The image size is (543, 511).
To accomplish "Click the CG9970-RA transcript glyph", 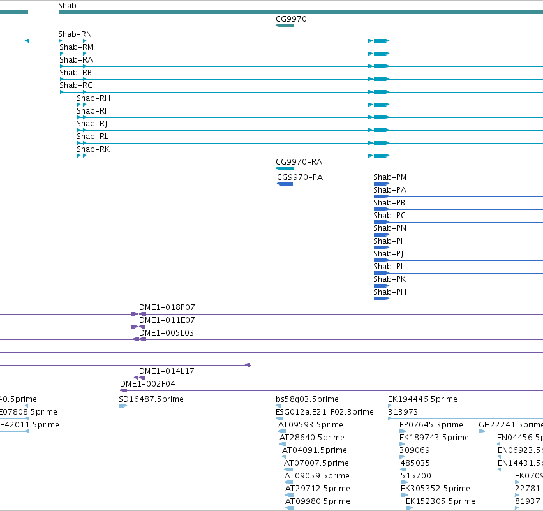I will tap(285, 168).
